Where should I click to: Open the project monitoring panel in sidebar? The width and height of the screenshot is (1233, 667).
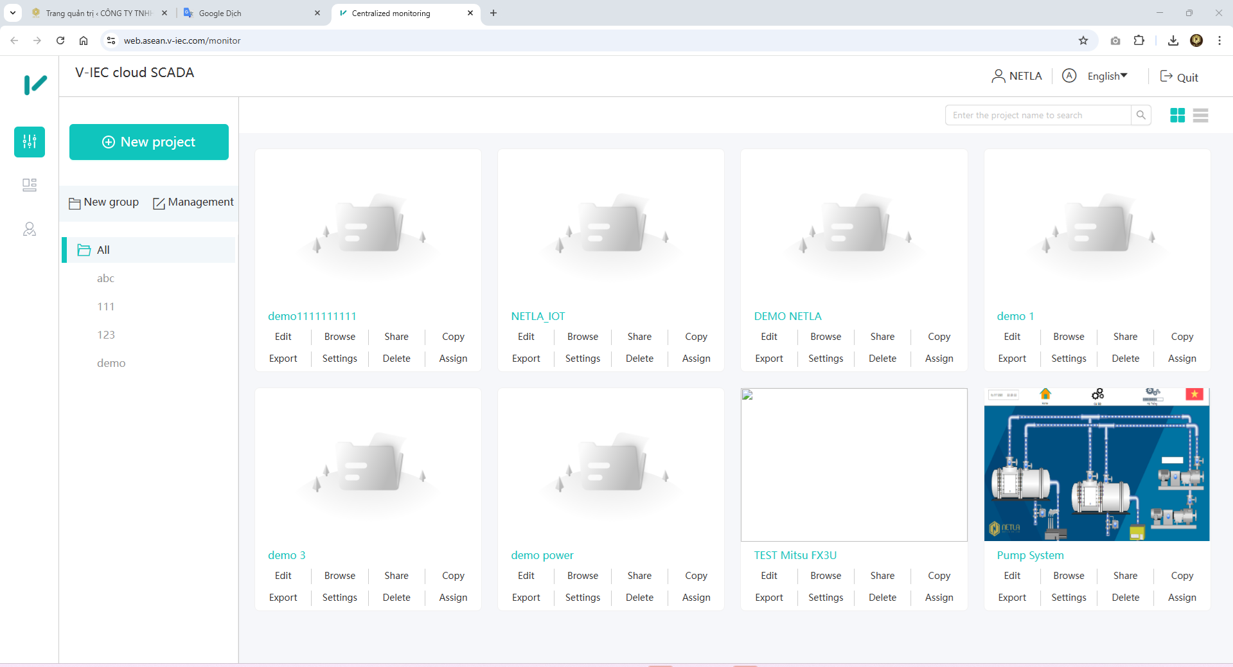click(29, 142)
